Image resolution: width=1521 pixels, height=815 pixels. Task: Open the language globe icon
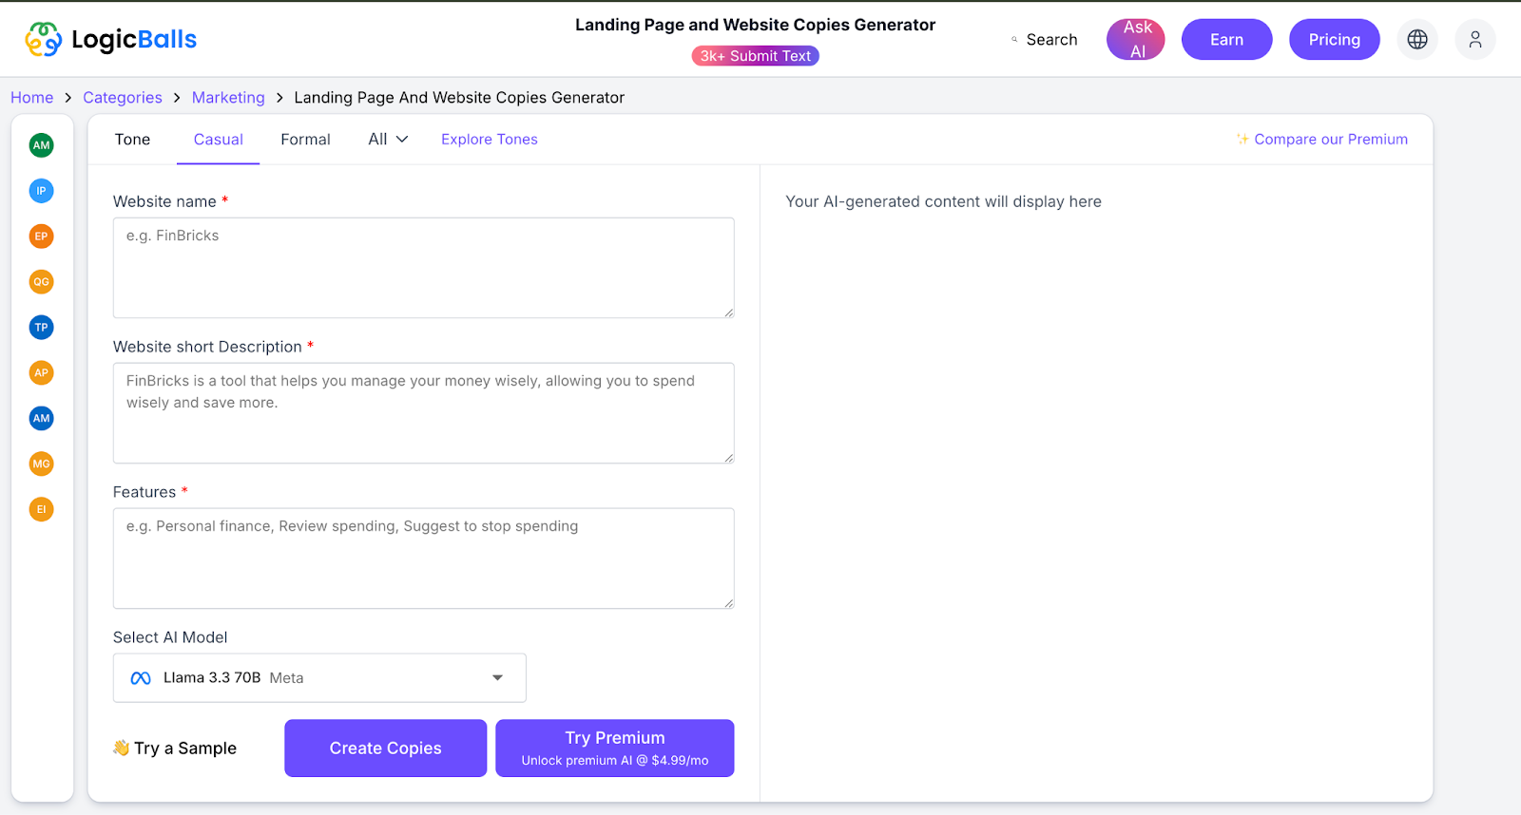click(1417, 40)
